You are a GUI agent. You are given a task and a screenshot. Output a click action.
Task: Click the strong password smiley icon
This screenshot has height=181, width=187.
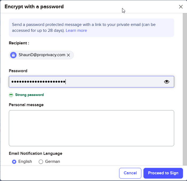coord(11,95)
